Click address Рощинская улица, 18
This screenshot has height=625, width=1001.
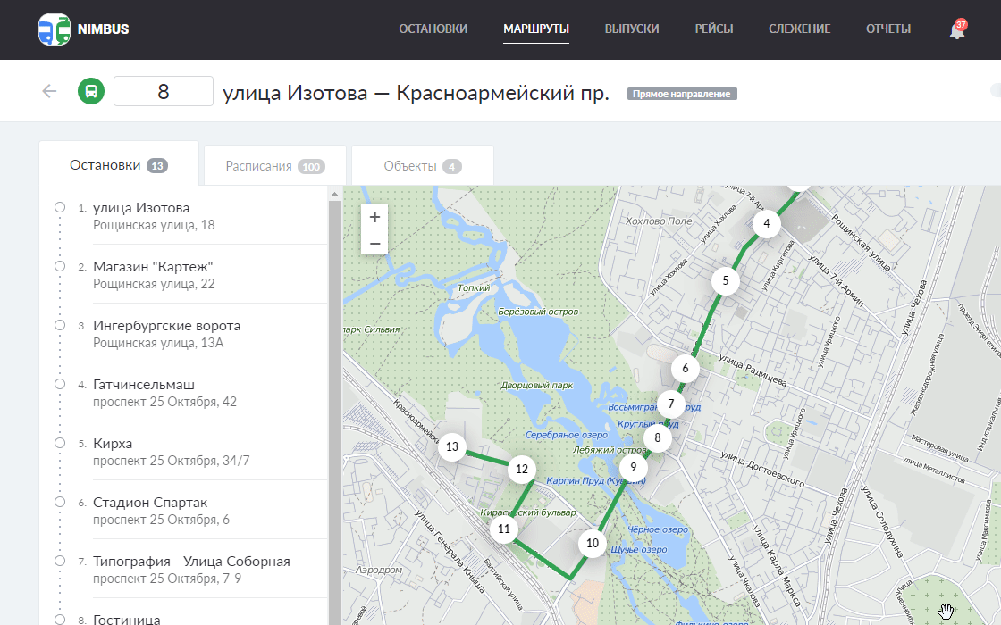point(154,225)
